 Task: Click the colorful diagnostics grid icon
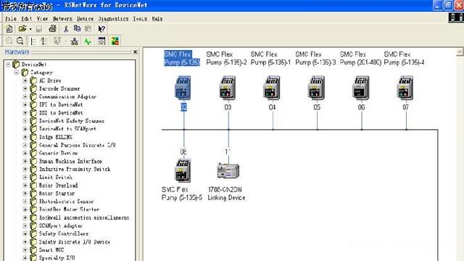(x=115, y=41)
